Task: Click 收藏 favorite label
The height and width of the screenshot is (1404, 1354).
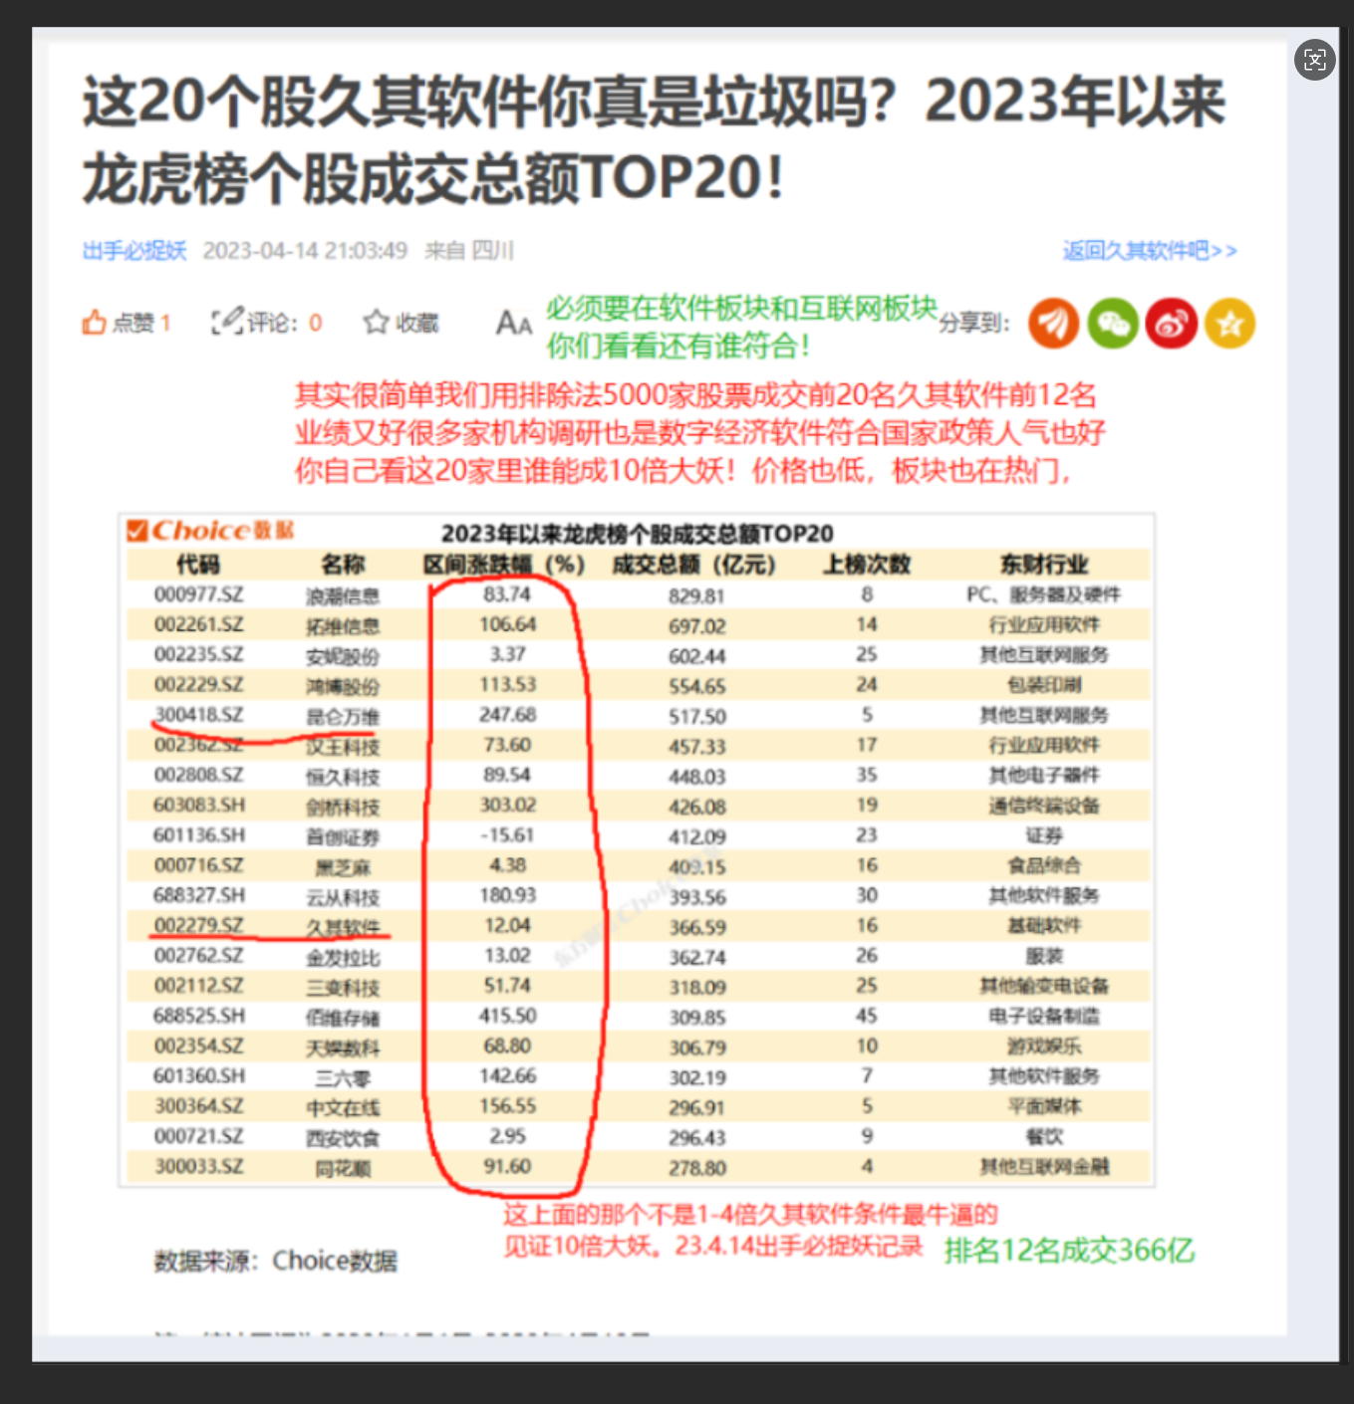Action: 416,323
